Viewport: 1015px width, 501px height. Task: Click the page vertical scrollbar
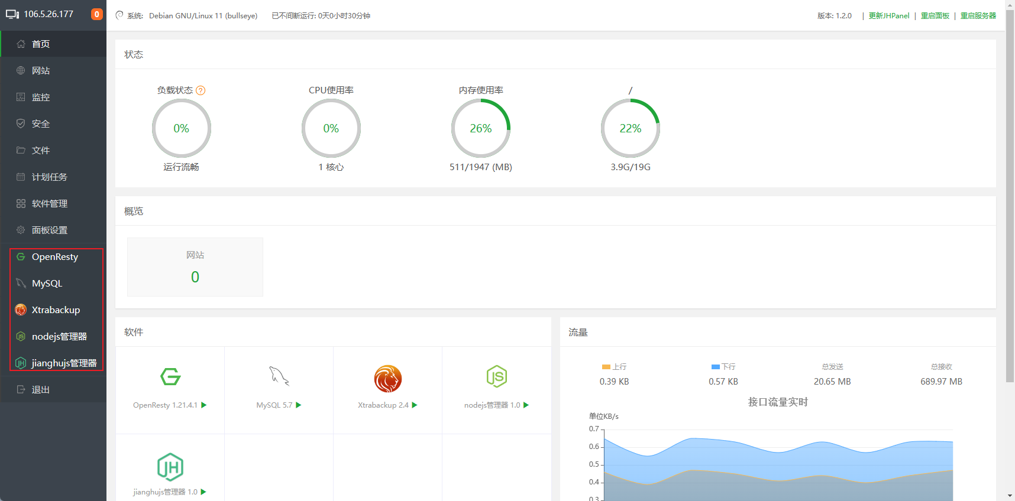coord(1010,195)
